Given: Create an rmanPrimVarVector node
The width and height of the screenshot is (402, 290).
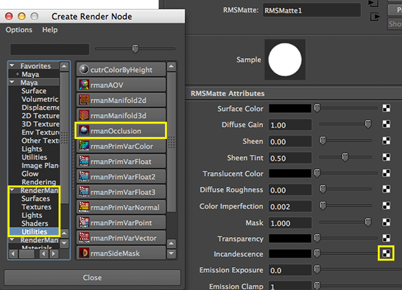Looking at the screenshot, I should click(121, 238).
